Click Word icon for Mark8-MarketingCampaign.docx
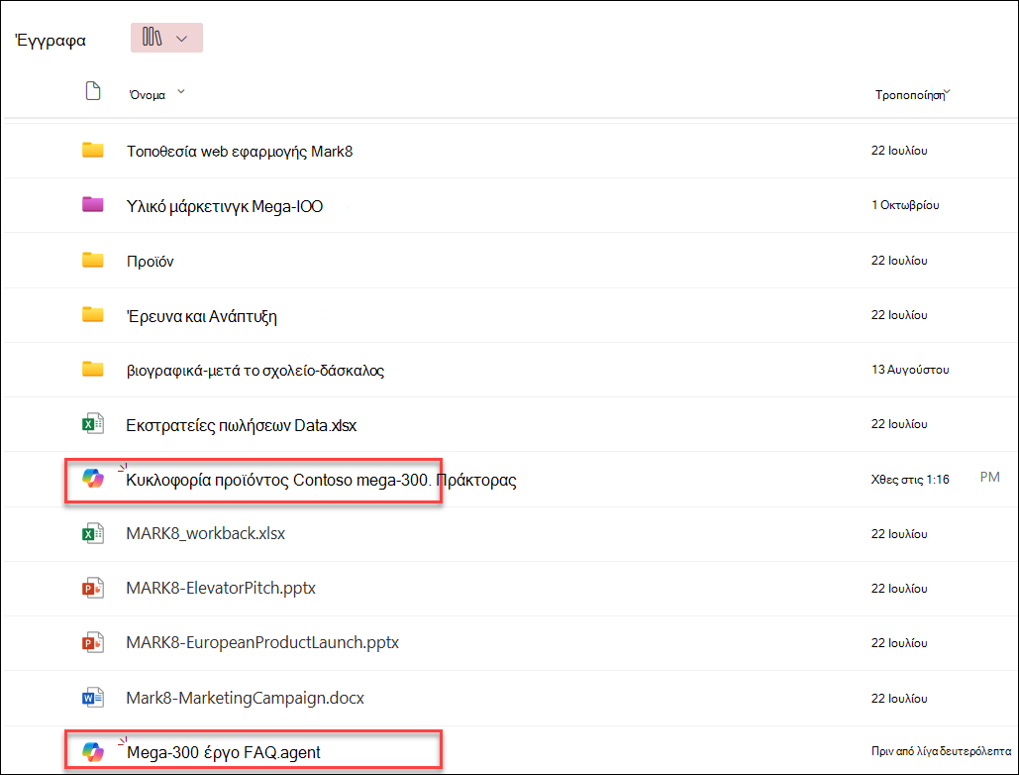The width and height of the screenshot is (1019, 775). click(x=93, y=698)
